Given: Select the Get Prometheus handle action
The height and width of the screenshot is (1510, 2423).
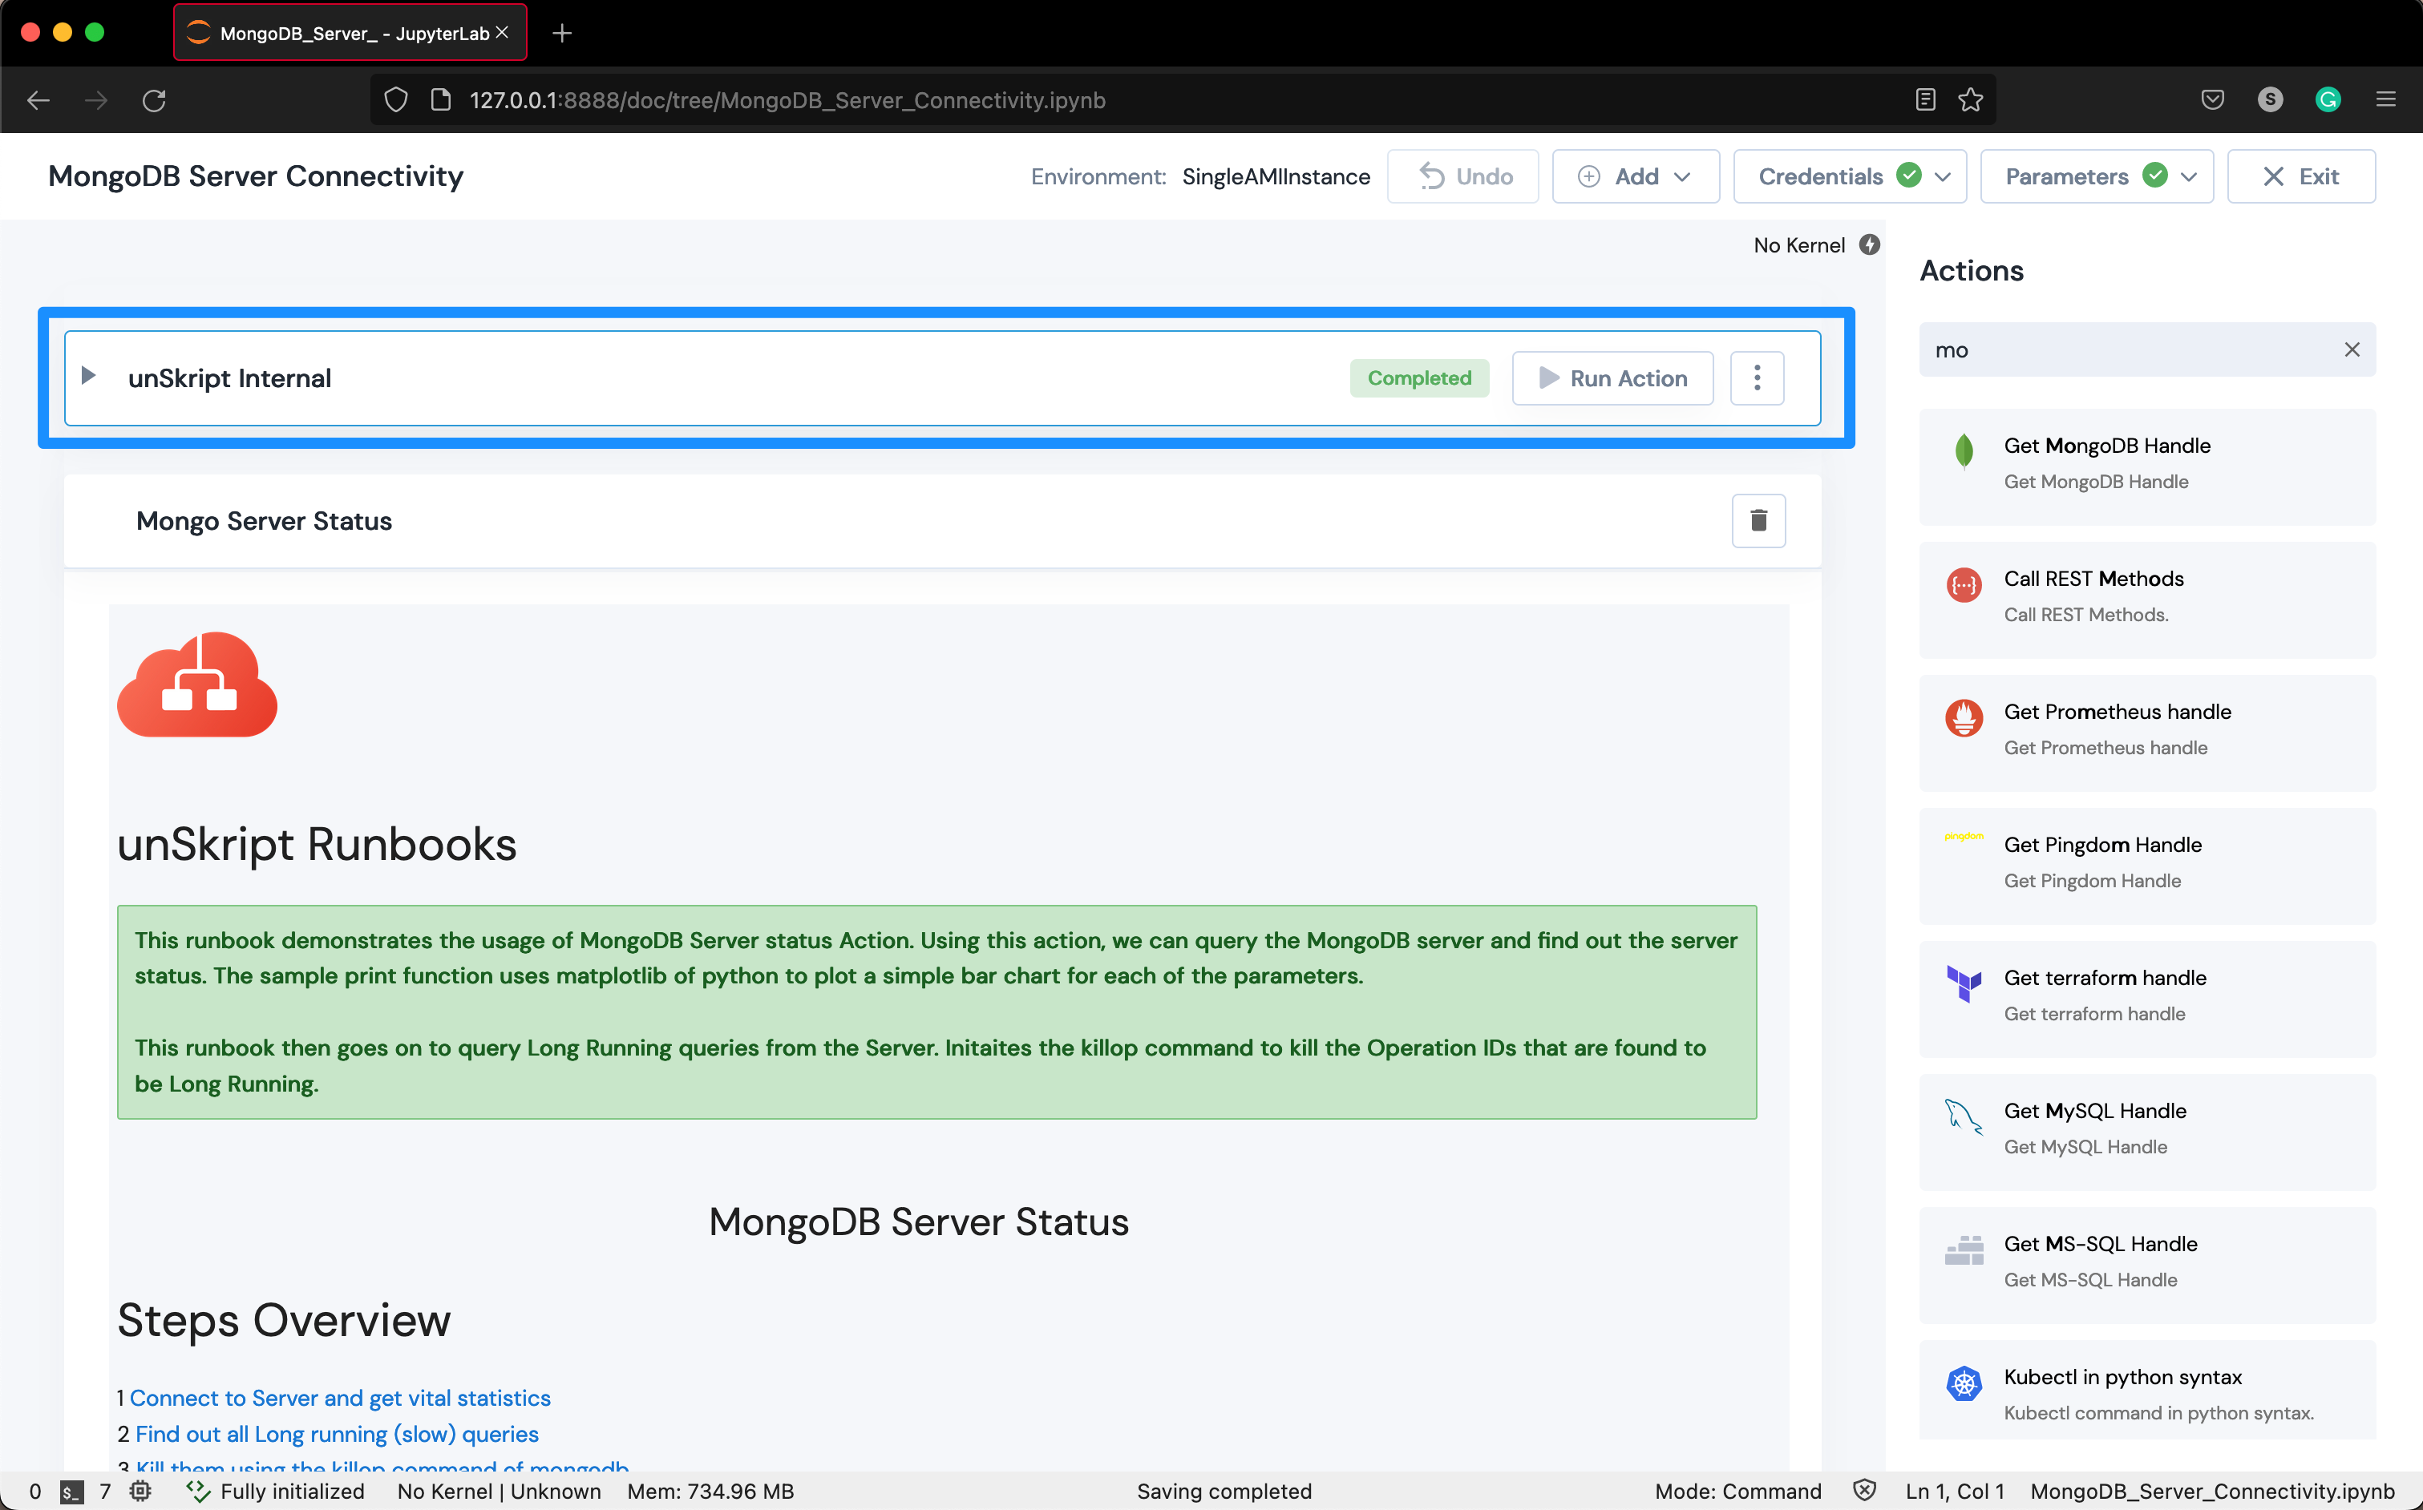Looking at the screenshot, I should tap(2147, 732).
